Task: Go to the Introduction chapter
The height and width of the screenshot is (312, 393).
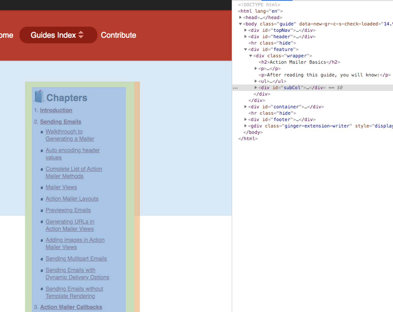Action: tap(56, 110)
